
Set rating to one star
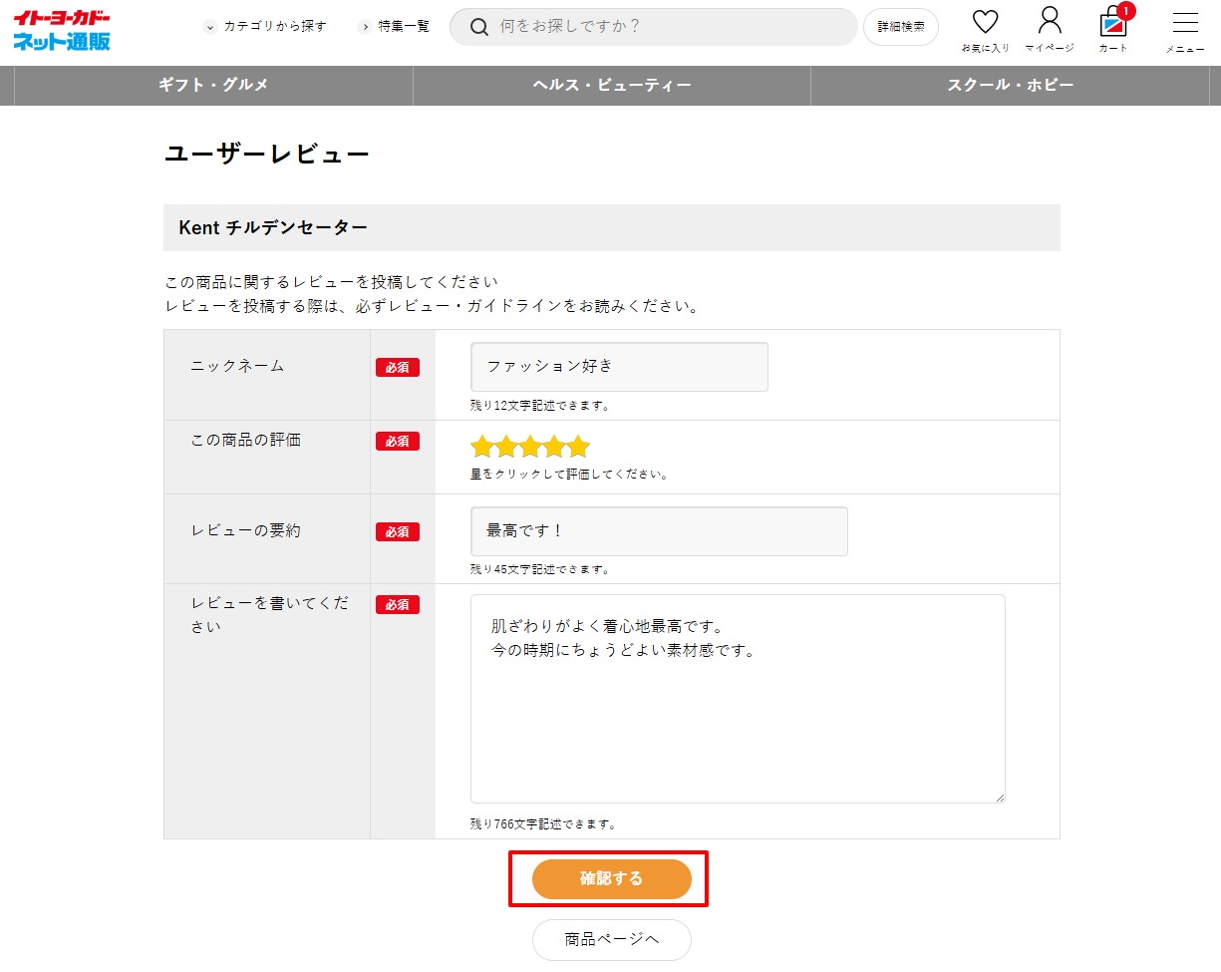482,447
